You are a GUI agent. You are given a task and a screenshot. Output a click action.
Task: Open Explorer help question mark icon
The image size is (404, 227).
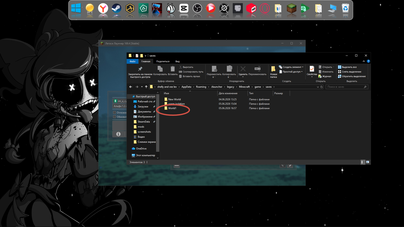369,62
